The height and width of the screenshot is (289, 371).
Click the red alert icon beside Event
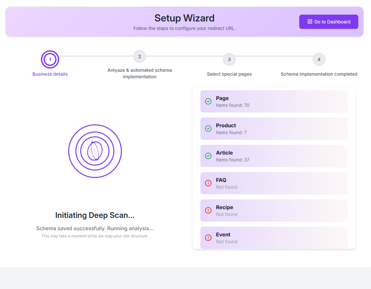click(208, 238)
